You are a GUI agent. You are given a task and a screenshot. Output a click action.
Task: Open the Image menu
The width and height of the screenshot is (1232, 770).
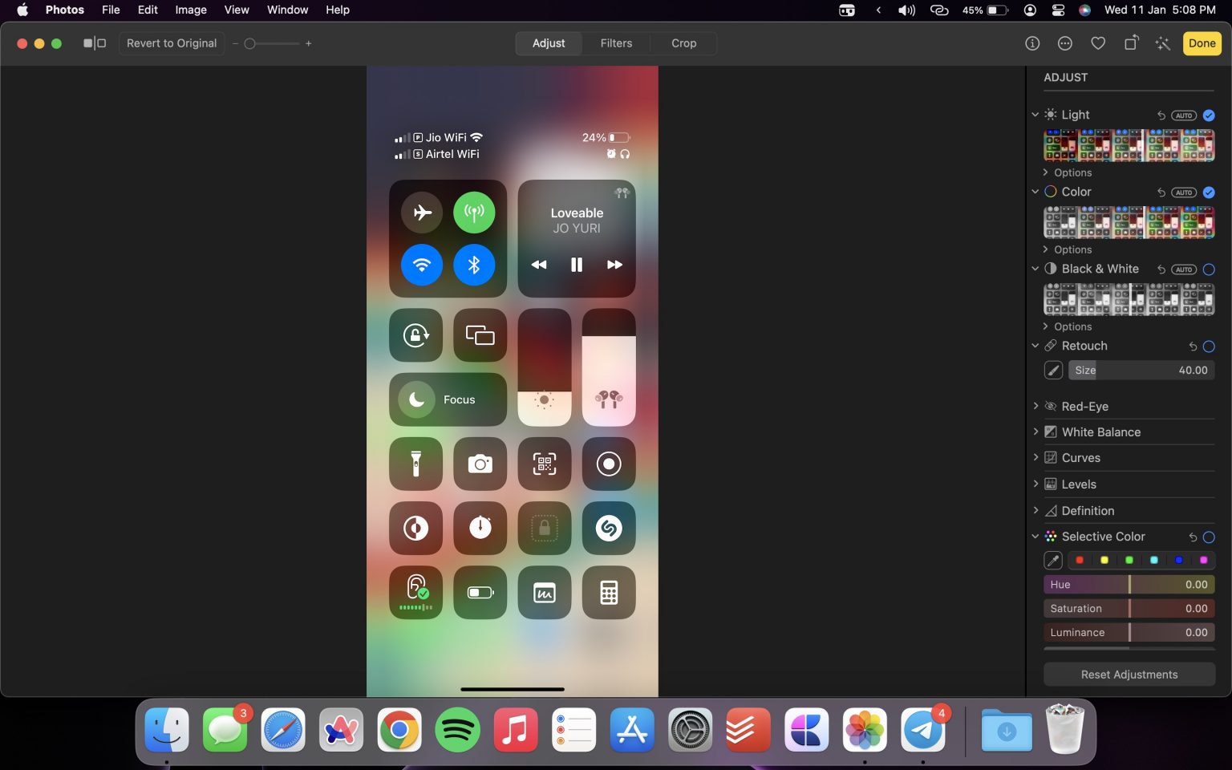tap(190, 10)
